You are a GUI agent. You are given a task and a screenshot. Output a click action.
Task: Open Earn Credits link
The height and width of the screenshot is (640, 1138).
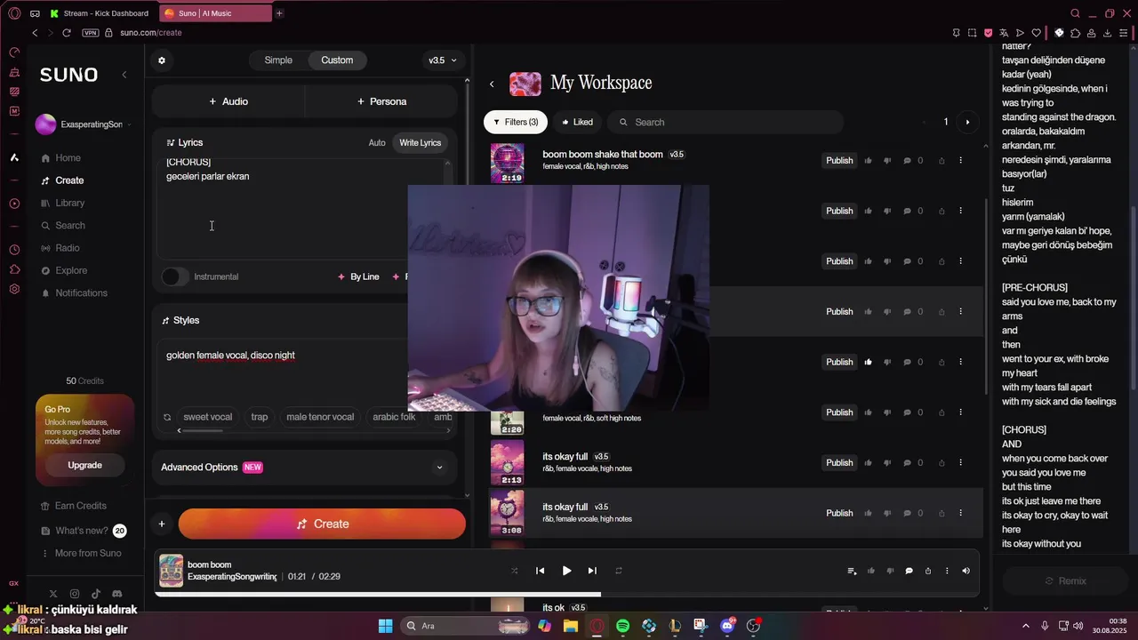[74, 506]
